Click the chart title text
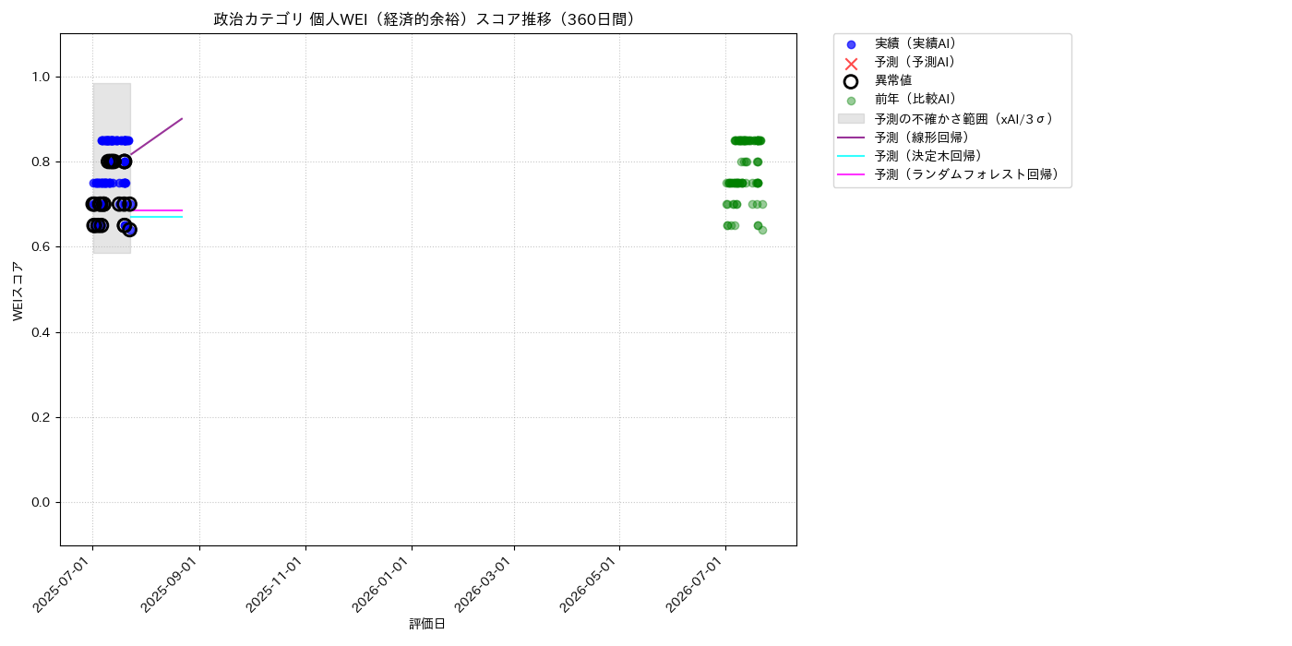 [427, 19]
